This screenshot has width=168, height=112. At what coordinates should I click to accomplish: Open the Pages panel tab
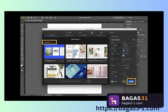135,22
